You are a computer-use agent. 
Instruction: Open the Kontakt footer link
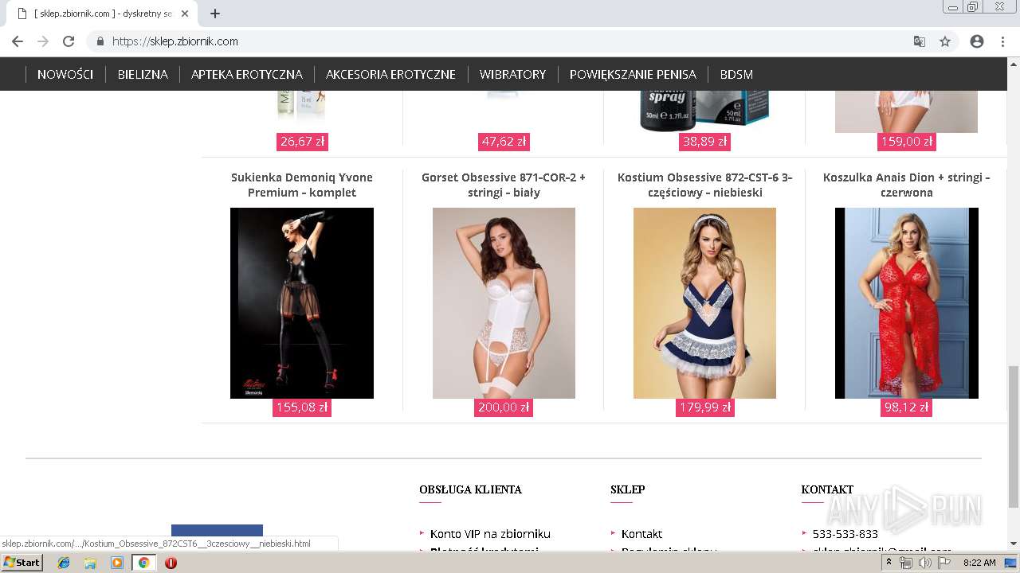click(x=641, y=534)
